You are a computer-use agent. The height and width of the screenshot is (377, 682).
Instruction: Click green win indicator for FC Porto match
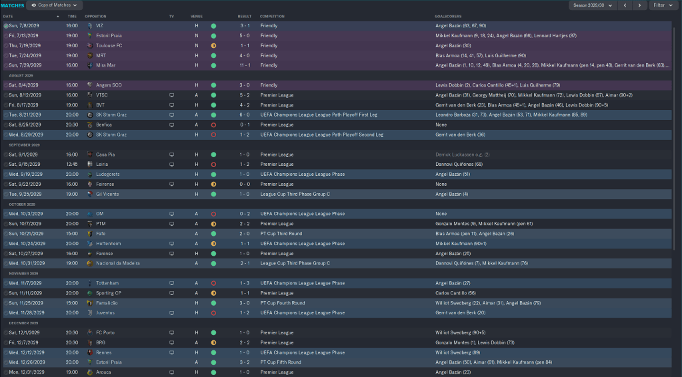[x=213, y=332]
